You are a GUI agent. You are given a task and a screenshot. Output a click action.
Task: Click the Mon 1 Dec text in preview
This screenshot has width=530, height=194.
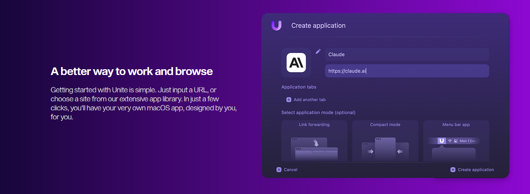469,141
